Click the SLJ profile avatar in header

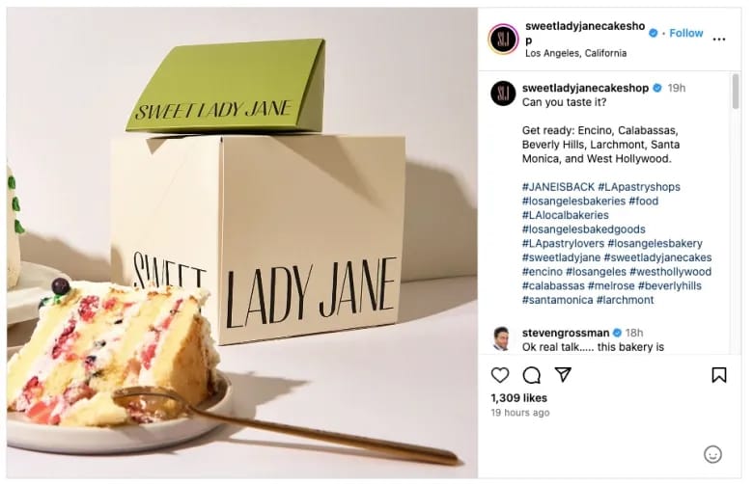click(x=503, y=40)
